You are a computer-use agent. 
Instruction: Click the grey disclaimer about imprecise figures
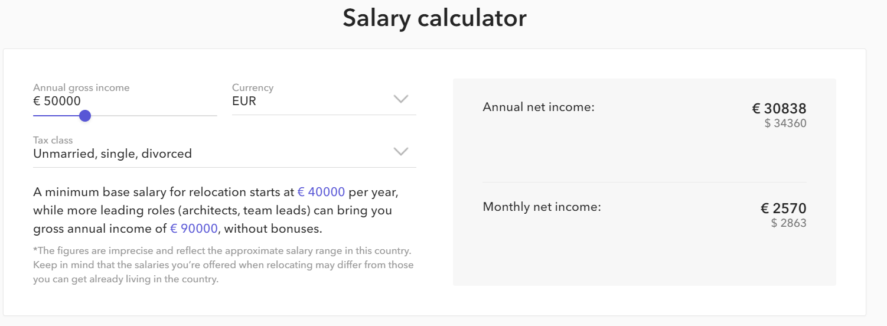point(223,265)
